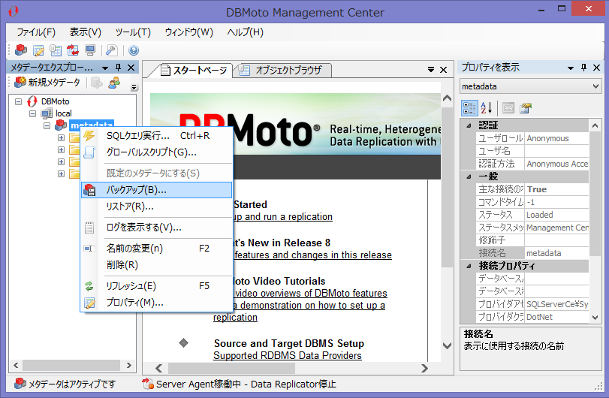Click the table grid icon in main toolbar
The width and height of the screenshot is (609, 398).
tap(56, 50)
